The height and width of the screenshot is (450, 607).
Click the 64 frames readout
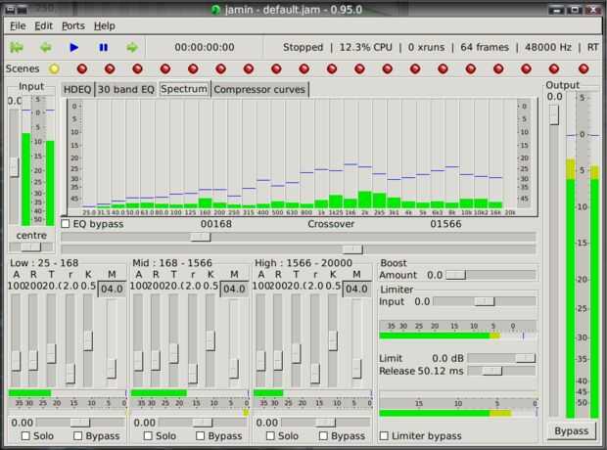485,48
